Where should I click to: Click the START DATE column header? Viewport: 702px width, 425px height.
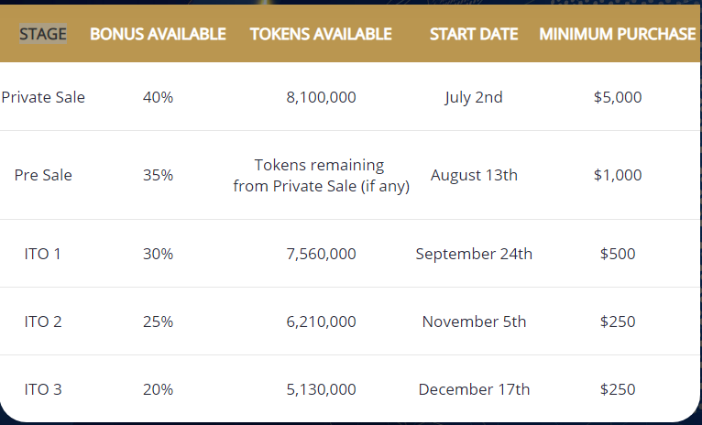click(474, 34)
